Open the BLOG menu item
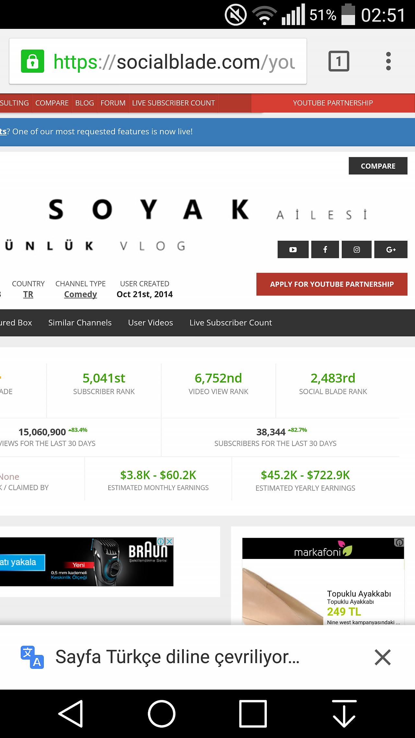Screen dimensions: 415x738 click(x=85, y=103)
